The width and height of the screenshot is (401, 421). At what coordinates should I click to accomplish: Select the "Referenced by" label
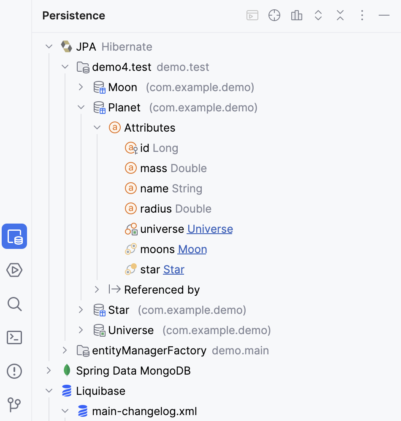tap(162, 290)
